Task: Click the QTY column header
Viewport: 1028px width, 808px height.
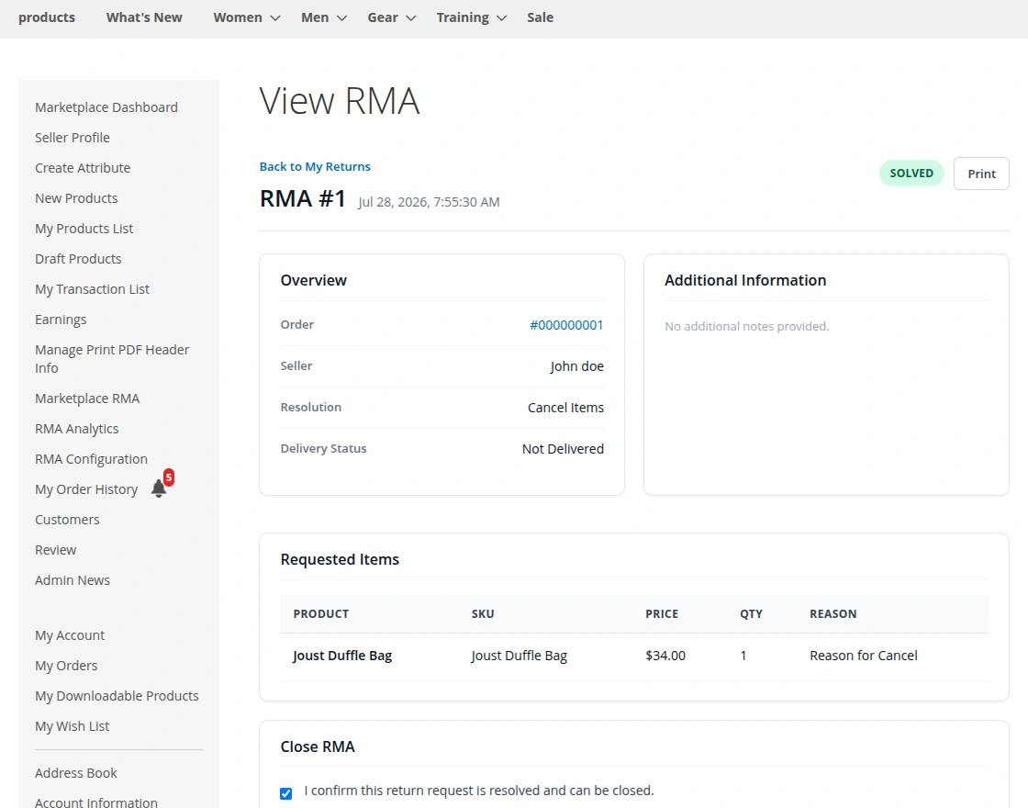Action: 752,614
